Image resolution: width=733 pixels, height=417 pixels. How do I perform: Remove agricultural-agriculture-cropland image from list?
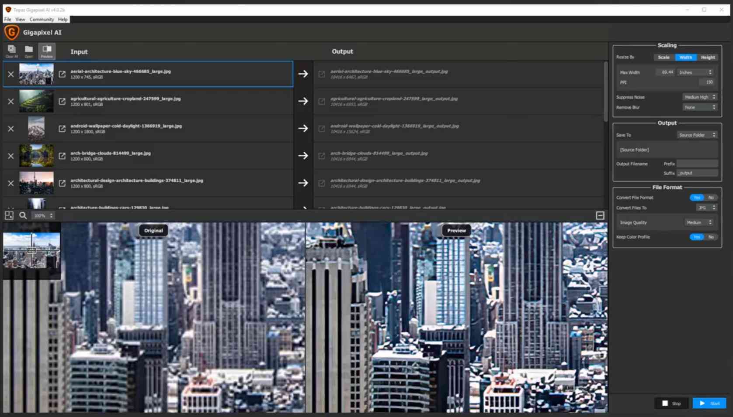tap(11, 101)
